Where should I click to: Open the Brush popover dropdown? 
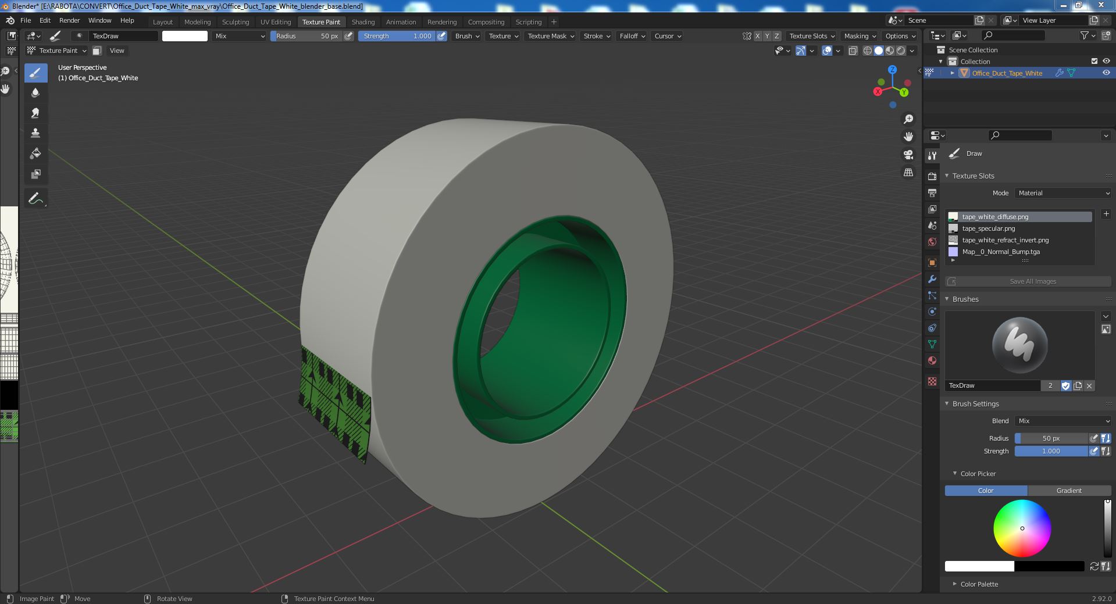tap(467, 36)
